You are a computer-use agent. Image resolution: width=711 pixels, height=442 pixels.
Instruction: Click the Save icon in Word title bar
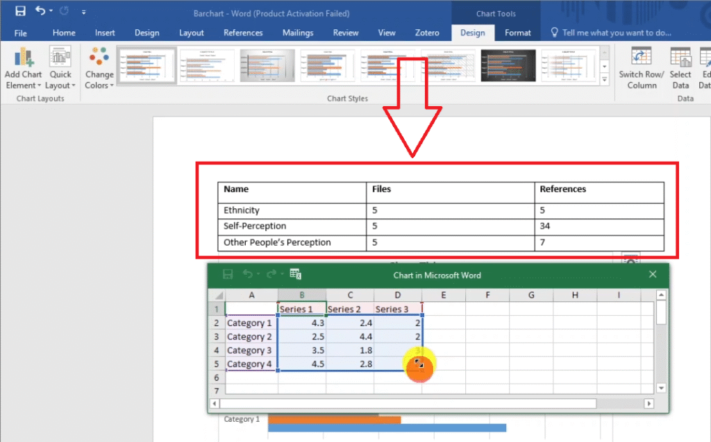coord(20,11)
